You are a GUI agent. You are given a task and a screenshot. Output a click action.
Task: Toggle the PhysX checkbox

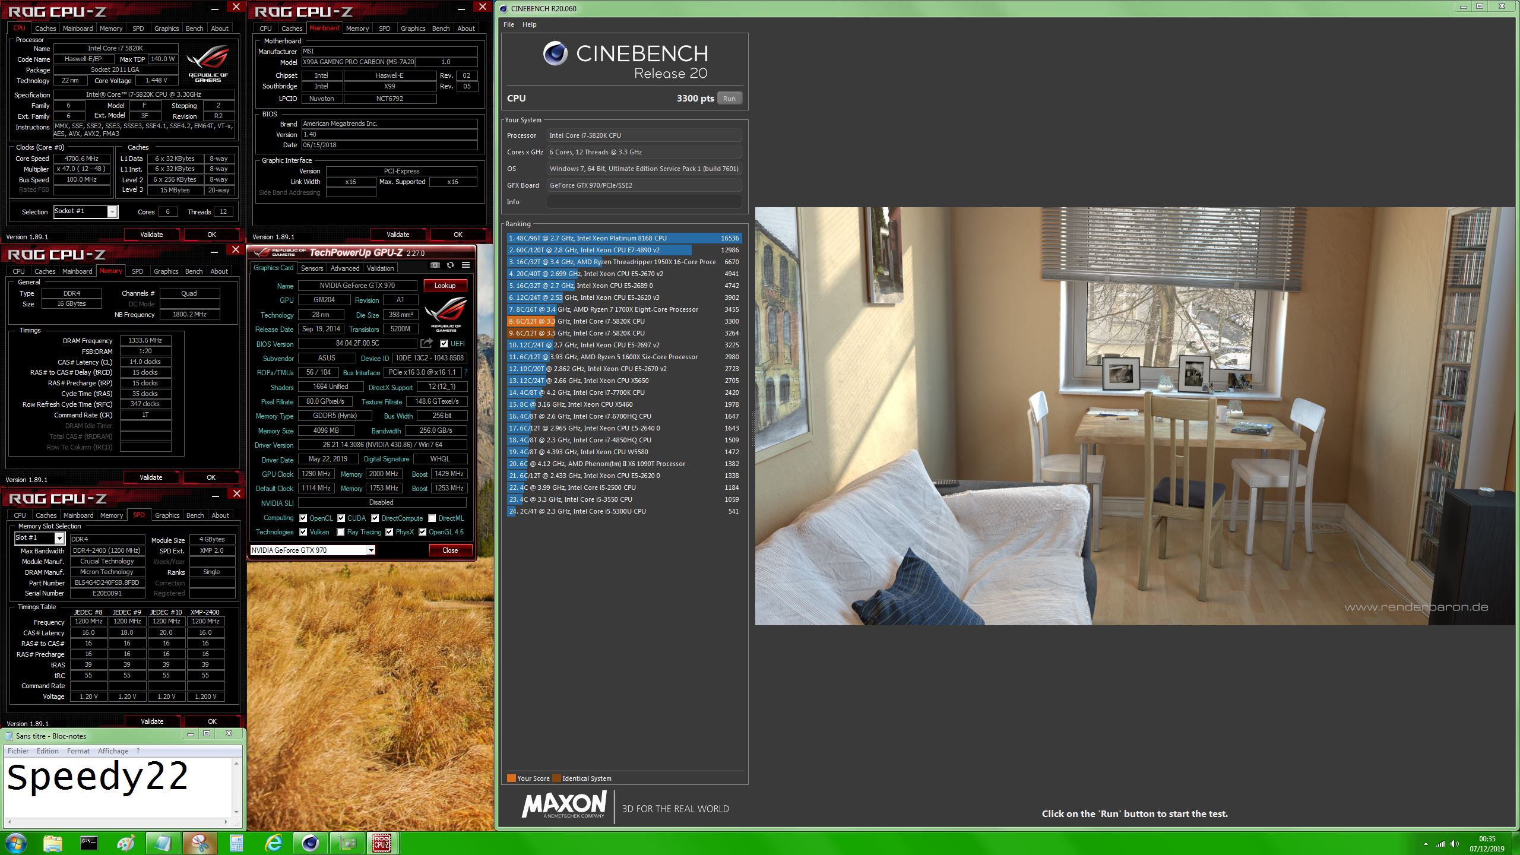pyautogui.click(x=389, y=531)
